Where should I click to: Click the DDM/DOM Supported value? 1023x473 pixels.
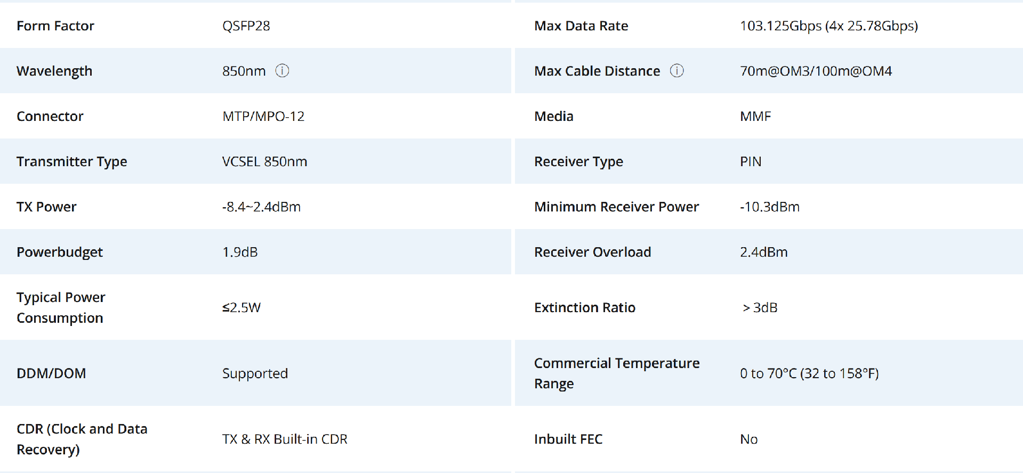point(255,373)
